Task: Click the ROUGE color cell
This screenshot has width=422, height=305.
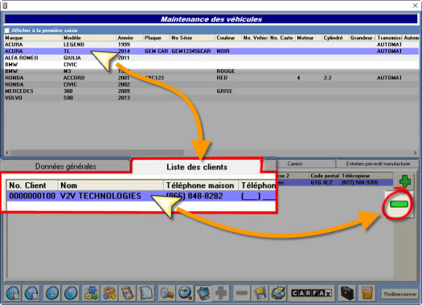Action: pyautogui.click(x=226, y=71)
